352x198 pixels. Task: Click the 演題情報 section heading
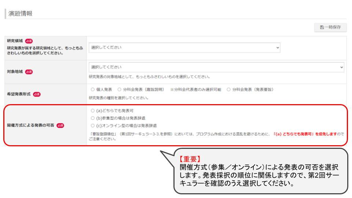(x=21, y=14)
